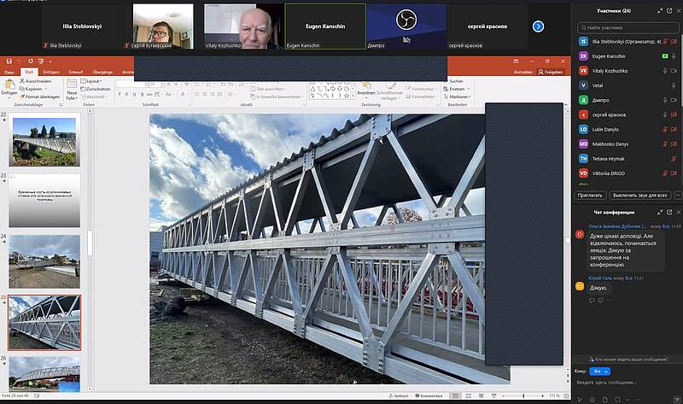Click Кто может видеть ваши сообщения link

tap(628, 360)
